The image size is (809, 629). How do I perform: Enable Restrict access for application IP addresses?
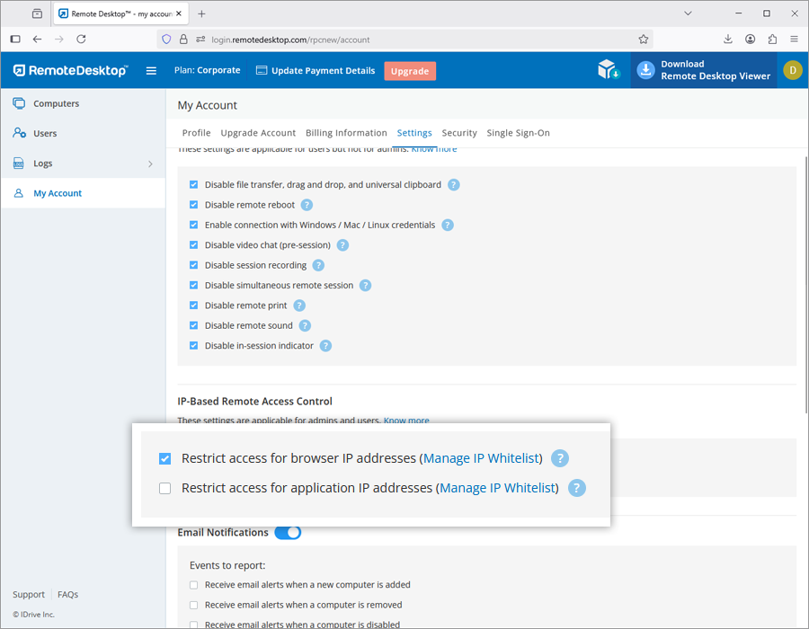coord(164,489)
